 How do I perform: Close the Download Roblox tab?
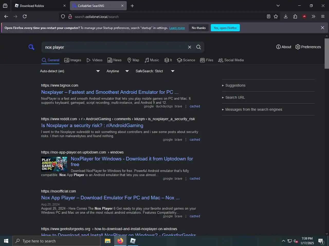pyautogui.click(x=64, y=6)
